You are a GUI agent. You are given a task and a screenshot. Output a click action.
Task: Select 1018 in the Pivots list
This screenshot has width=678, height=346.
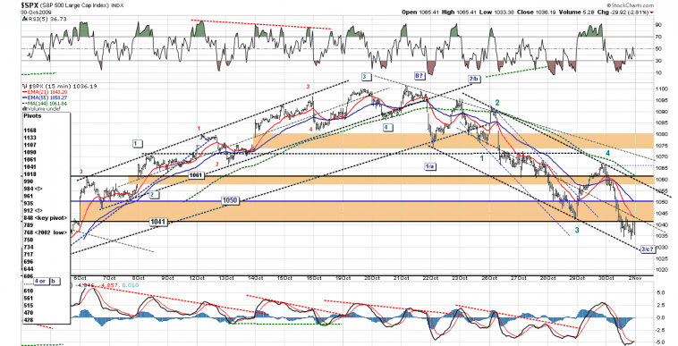click(x=30, y=174)
